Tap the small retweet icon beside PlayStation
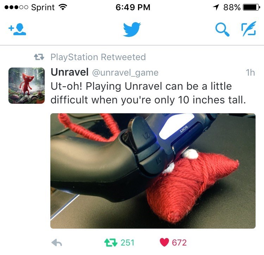Screen dimensions: 264x255 [39, 57]
